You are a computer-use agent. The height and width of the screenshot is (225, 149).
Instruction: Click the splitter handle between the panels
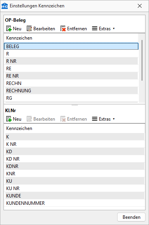point(74,105)
